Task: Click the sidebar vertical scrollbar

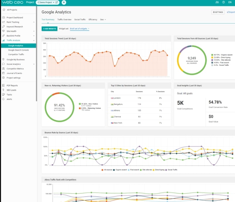Action: click(36, 54)
